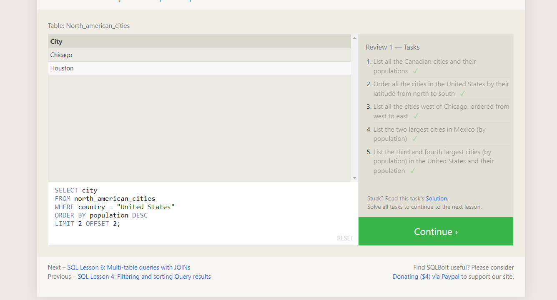Click the results table scroll-down arrow
Screen dimensions: 557x300
[x=355, y=178]
